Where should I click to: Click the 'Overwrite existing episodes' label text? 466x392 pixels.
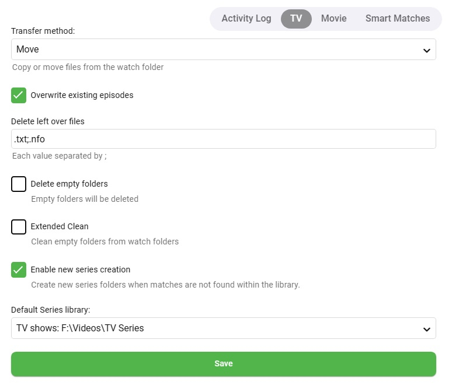(82, 95)
